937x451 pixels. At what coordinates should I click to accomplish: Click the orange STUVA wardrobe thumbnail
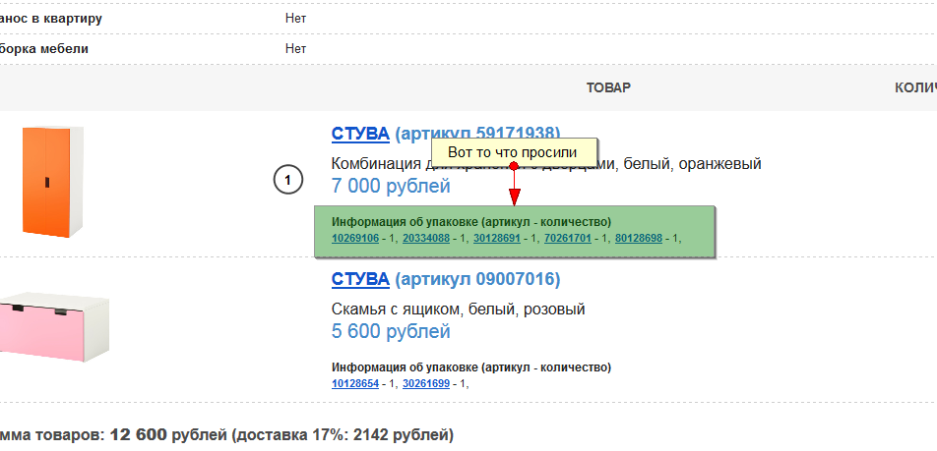(x=49, y=182)
